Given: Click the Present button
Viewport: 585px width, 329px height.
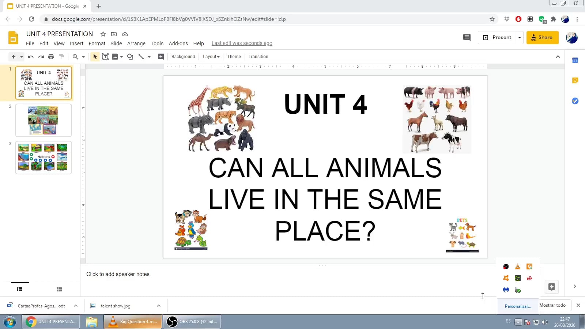Looking at the screenshot, I should click(x=497, y=37).
